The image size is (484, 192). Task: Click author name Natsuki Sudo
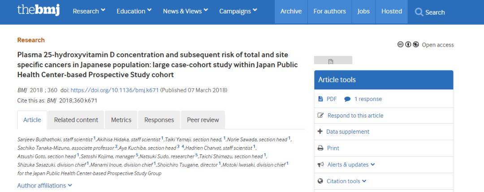point(154,157)
